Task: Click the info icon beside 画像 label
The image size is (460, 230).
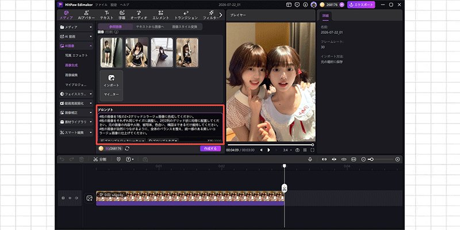Action: tap(116, 32)
